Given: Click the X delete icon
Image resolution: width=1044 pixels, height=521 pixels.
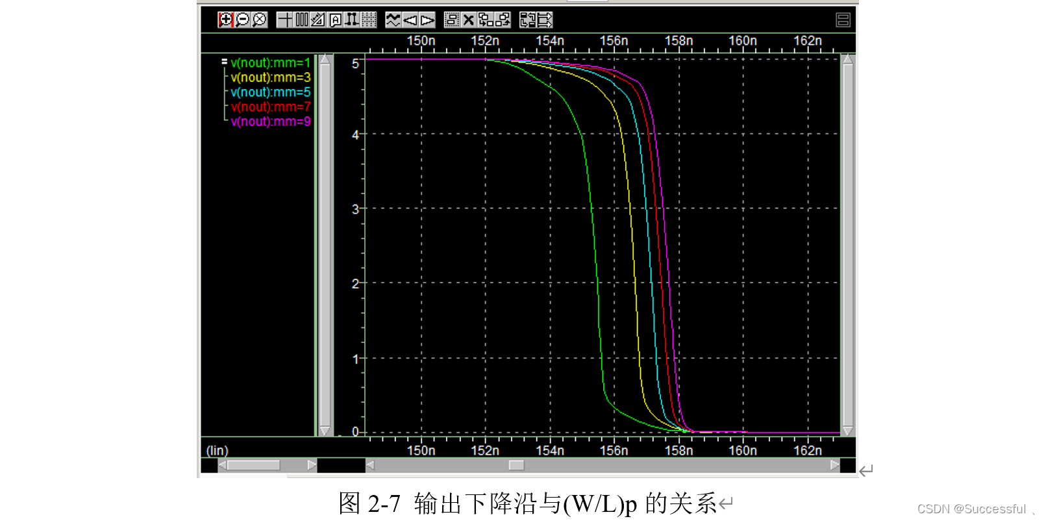Looking at the screenshot, I should tap(469, 20).
